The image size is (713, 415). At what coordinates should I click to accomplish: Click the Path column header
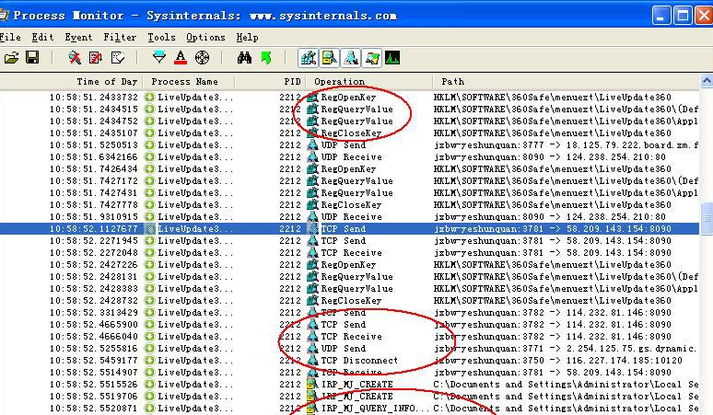point(566,82)
